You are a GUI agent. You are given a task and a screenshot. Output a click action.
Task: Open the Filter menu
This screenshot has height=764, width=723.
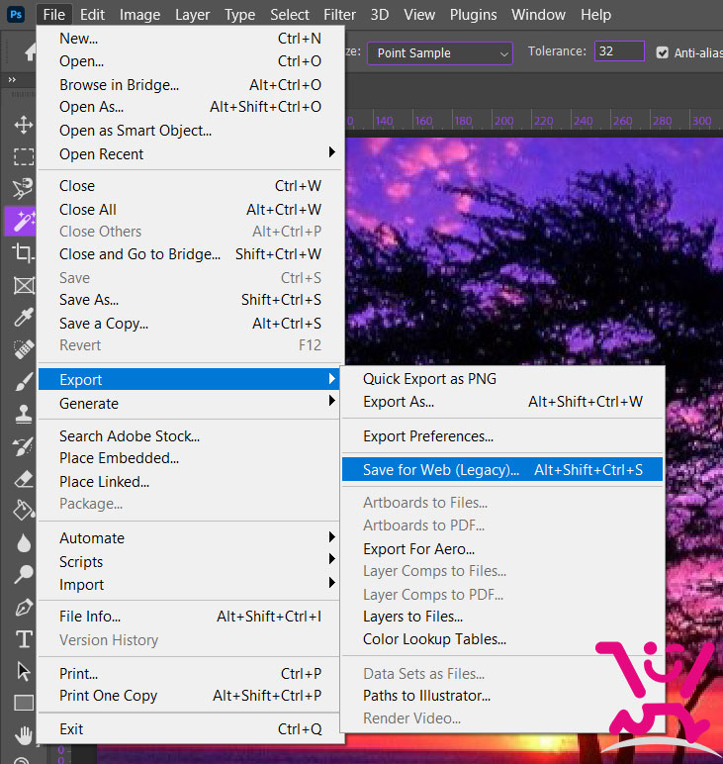coord(340,15)
